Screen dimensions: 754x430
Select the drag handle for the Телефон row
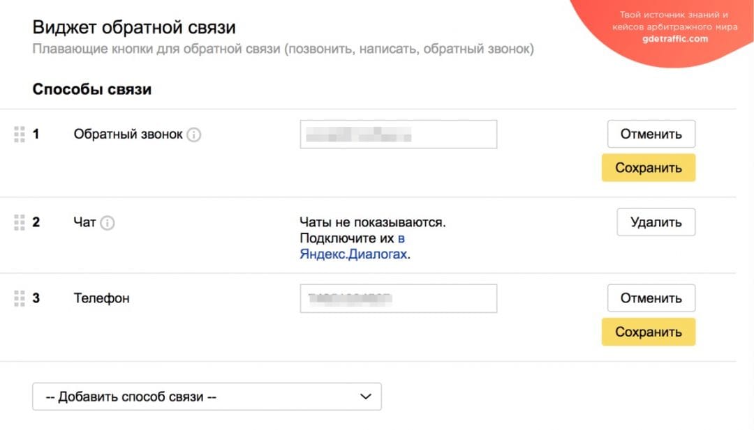[x=20, y=298]
